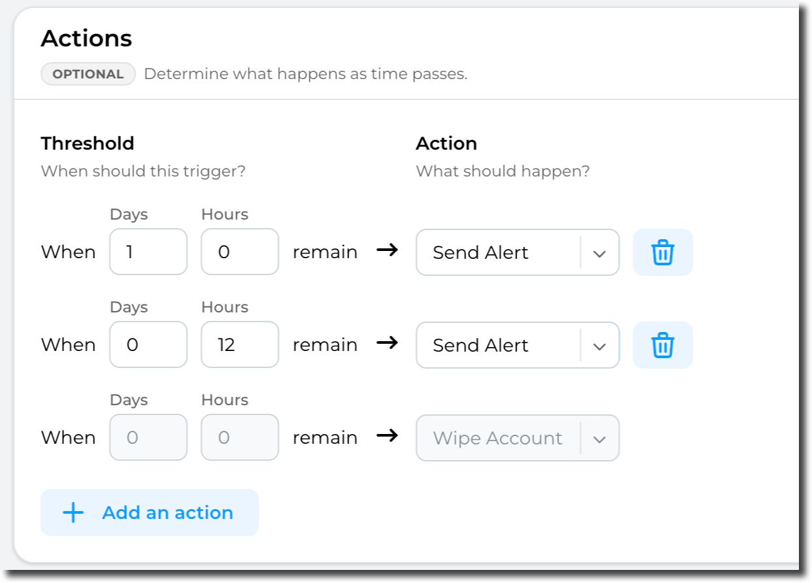The width and height of the screenshot is (812, 583).
Task: Click the Actions section heading
Action: point(86,39)
